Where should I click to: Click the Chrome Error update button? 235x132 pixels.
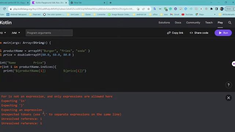point(229,9)
